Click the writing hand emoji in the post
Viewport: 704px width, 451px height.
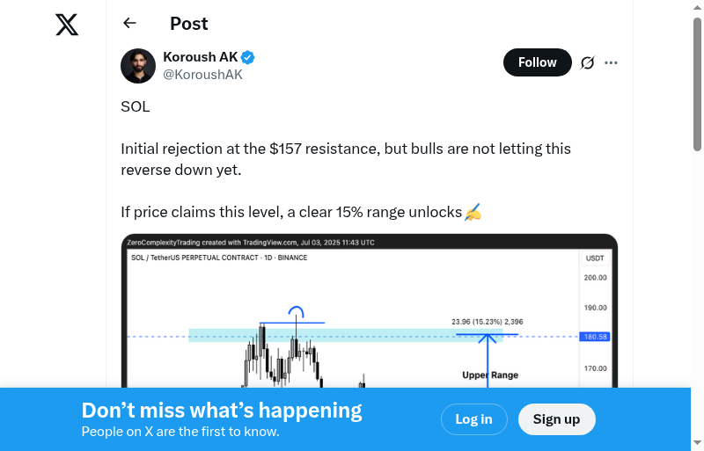tap(473, 212)
